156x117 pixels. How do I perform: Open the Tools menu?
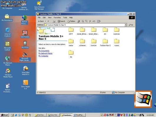(65, 18)
